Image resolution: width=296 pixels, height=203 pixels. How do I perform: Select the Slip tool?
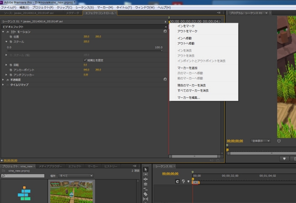point(145,199)
